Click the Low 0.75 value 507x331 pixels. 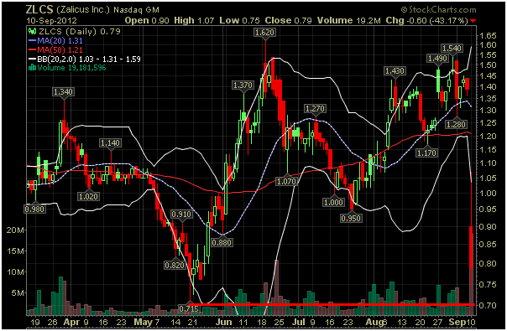[x=239, y=20]
